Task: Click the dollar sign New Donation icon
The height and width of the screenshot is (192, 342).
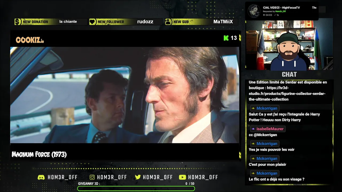Action: coord(18,22)
